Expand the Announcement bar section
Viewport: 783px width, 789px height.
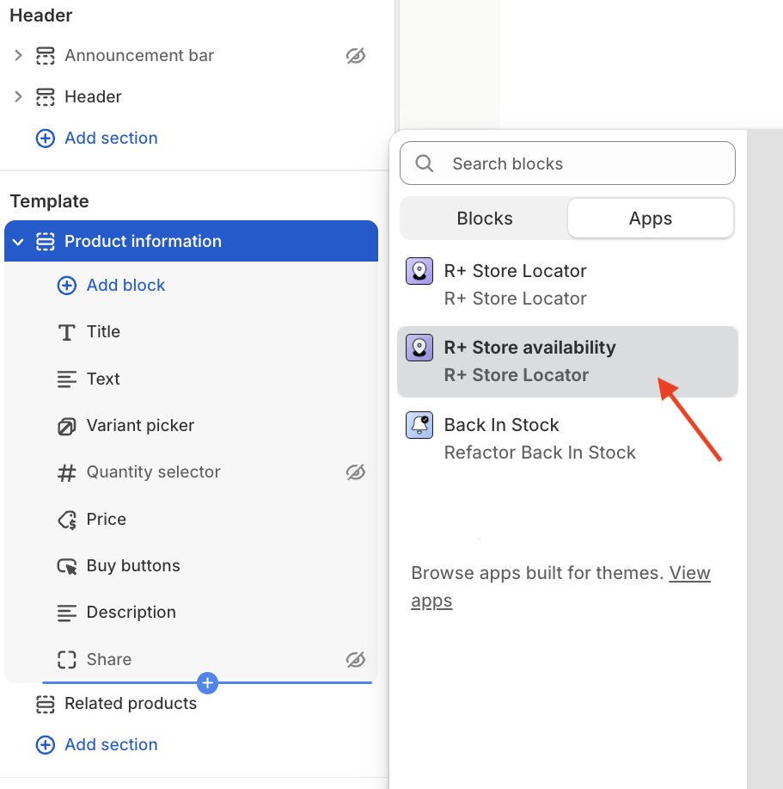(19, 55)
